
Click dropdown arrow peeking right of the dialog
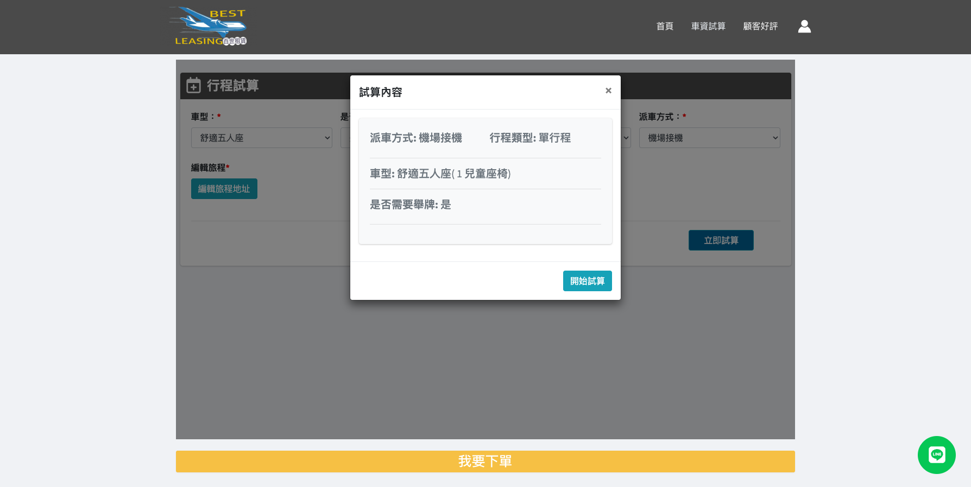click(626, 138)
